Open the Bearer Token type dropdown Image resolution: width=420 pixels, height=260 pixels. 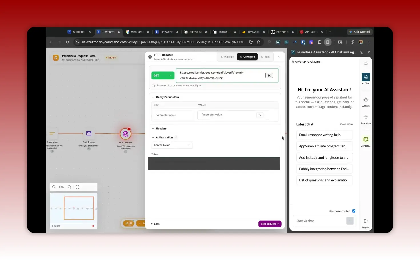pos(172,145)
